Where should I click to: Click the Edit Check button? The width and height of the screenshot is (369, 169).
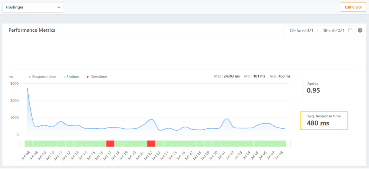[x=353, y=7]
